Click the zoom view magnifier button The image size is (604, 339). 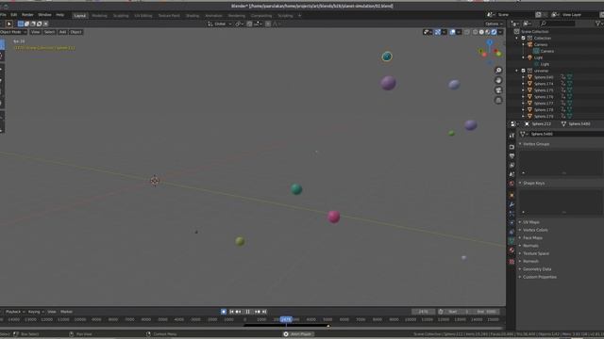click(x=498, y=71)
